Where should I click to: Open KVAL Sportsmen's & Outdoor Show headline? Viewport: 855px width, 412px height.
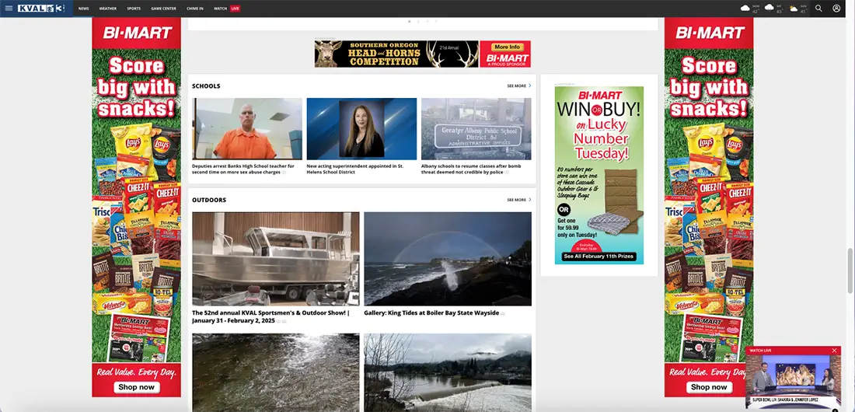coord(271,316)
